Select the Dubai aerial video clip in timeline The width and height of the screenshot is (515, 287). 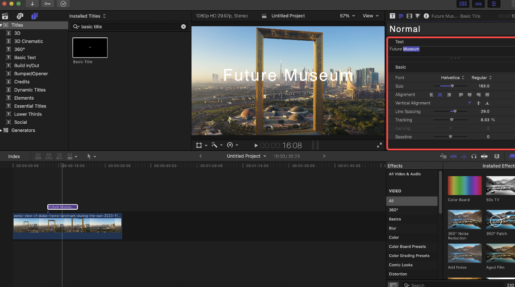point(68,226)
